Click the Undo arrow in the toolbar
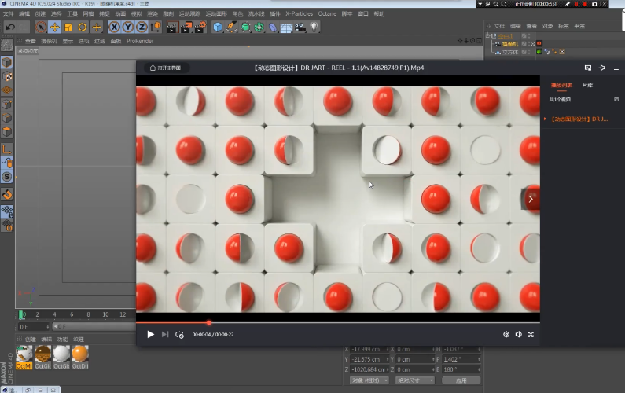 point(10,27)
